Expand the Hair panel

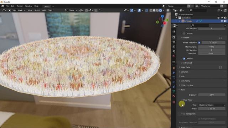point(180,76)
